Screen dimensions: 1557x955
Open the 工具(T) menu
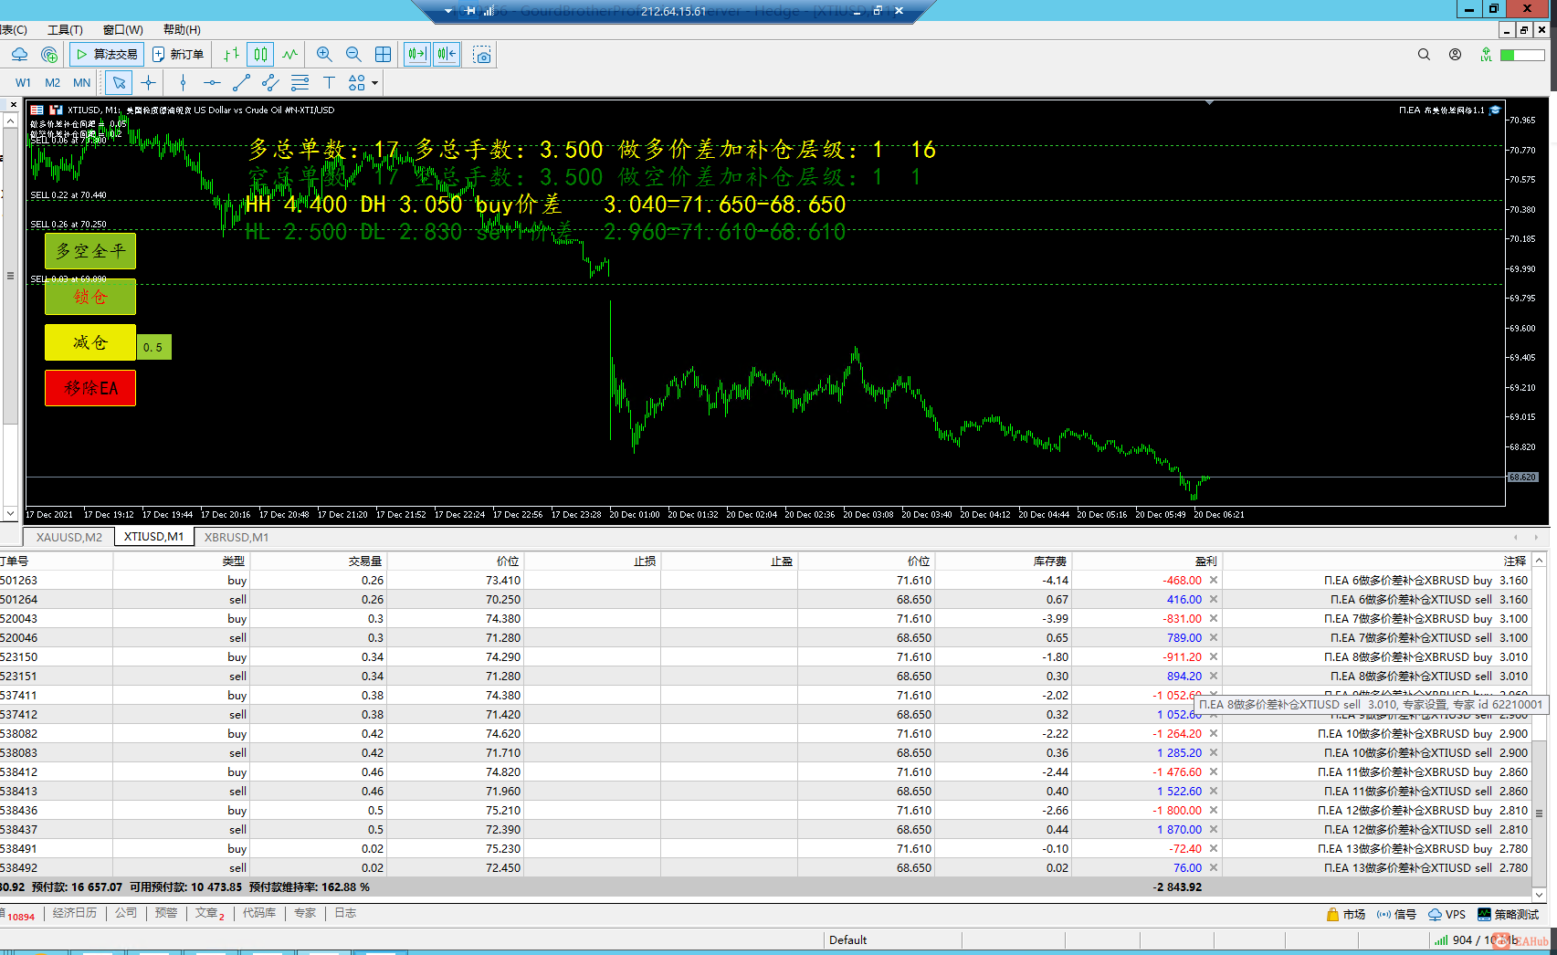point(65,30)
